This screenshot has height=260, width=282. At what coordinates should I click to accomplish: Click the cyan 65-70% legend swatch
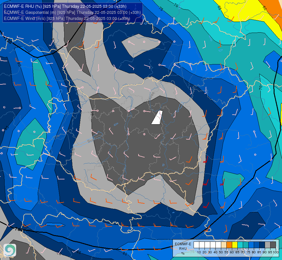click(x=240, y=245)
